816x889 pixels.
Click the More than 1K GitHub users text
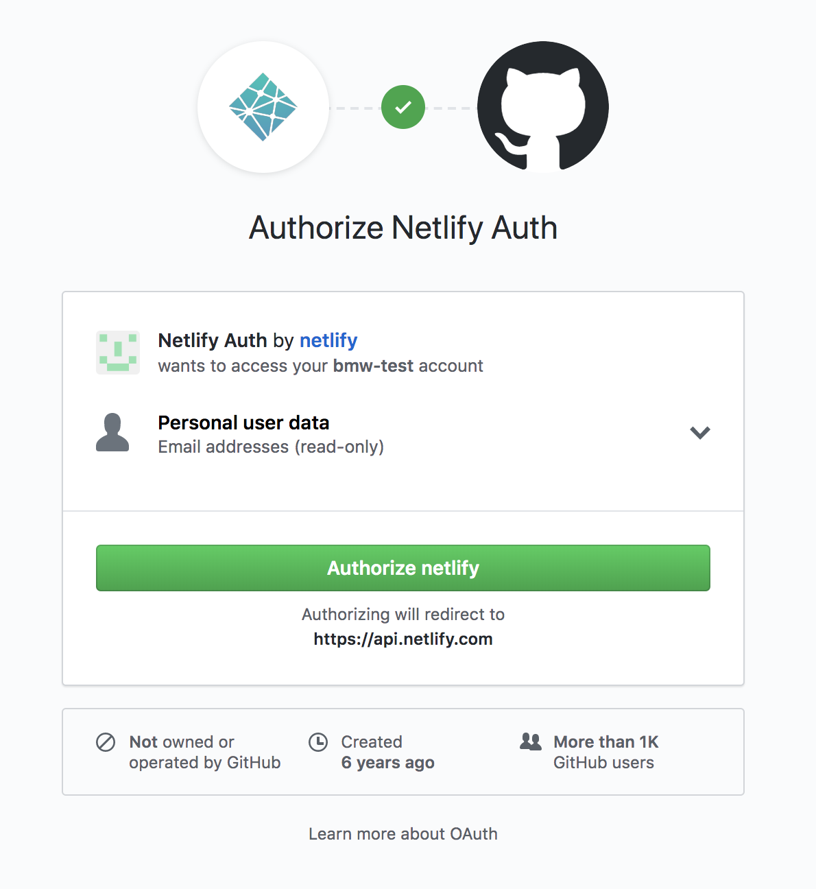[x=604, y=752]
